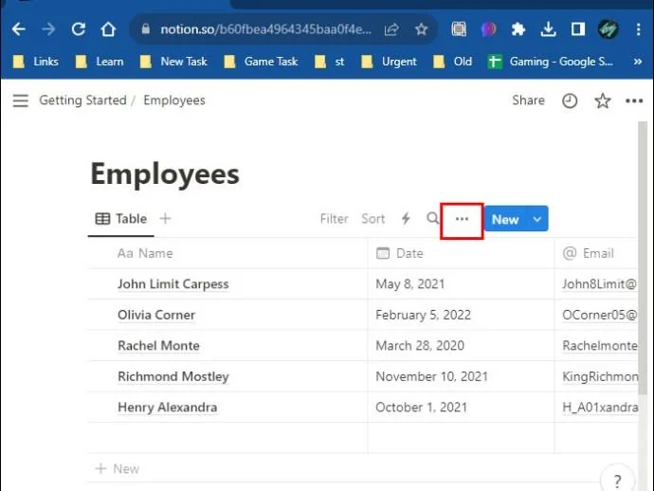Click the browser back arrow

(19, 29)
